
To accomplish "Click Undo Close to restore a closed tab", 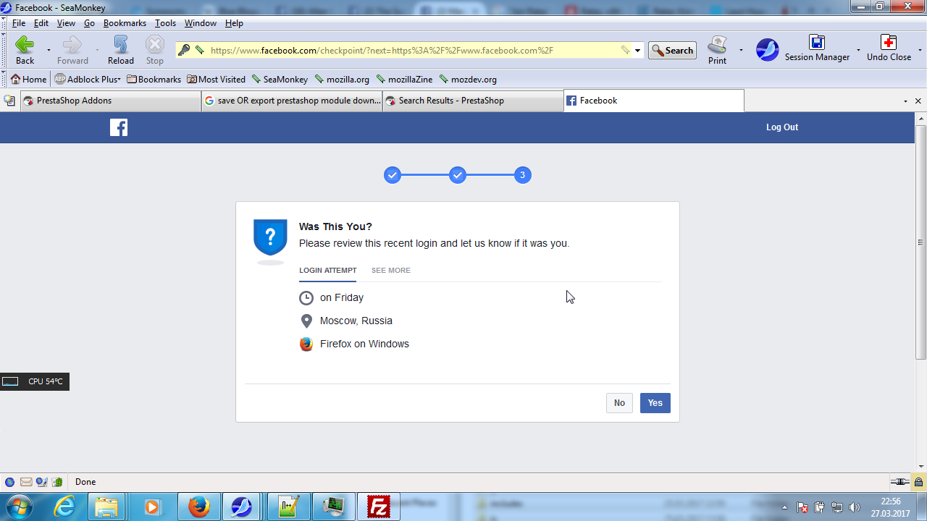I will [889, 50].
